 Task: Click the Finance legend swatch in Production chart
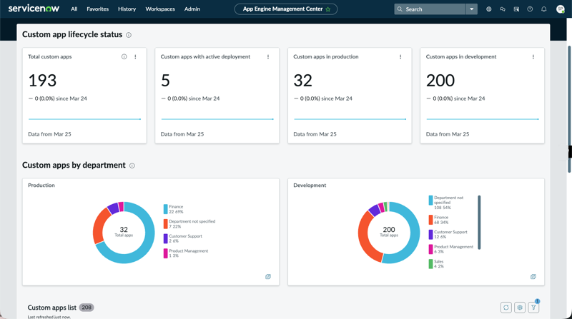pyautogui.click(x=166, y=209)
